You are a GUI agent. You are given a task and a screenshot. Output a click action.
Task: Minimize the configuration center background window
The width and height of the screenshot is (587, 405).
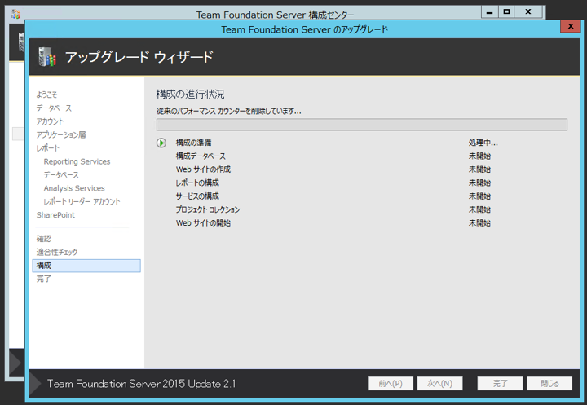point(489,12)
